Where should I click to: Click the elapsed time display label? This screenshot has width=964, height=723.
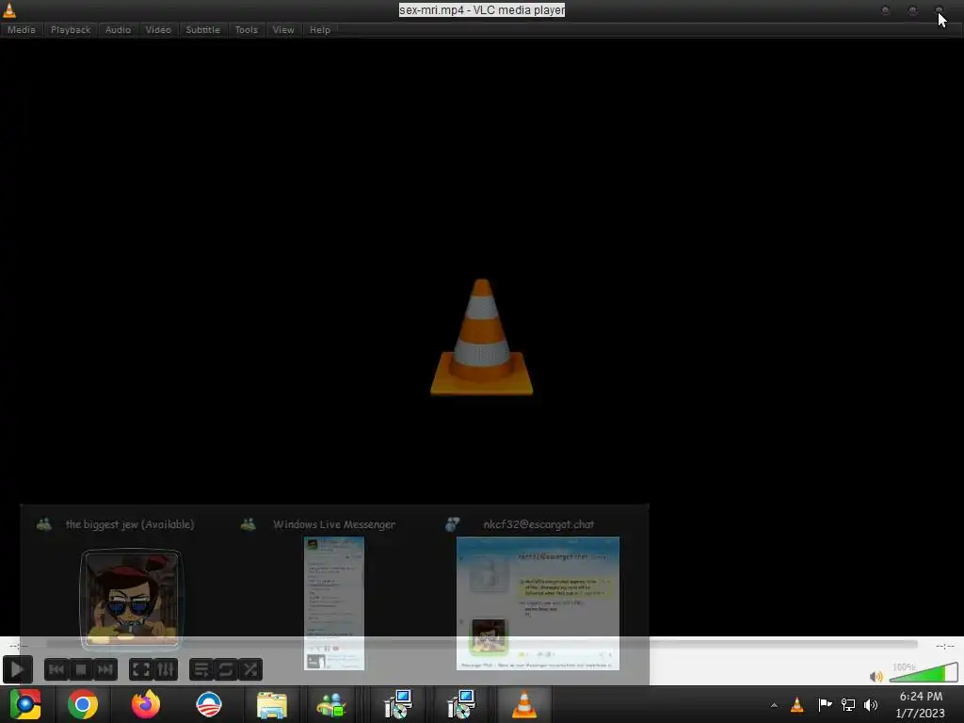19,646
